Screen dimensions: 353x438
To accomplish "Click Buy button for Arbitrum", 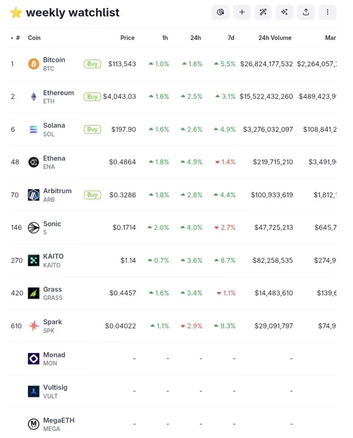I will coord(93,195).
